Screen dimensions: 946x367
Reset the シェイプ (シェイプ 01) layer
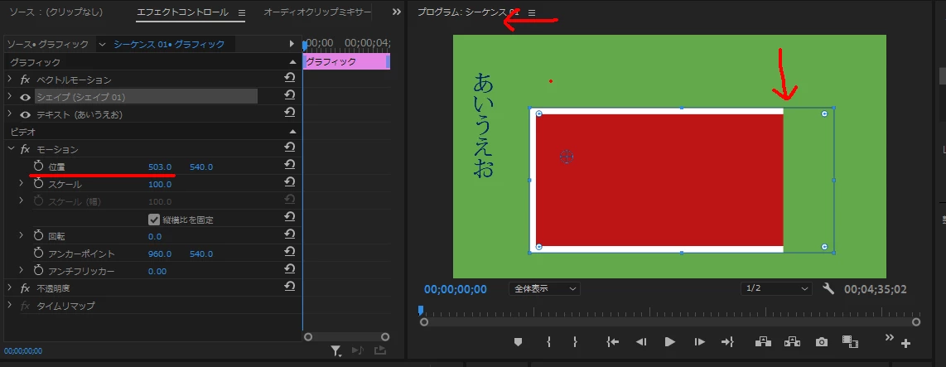click(290, 94)
